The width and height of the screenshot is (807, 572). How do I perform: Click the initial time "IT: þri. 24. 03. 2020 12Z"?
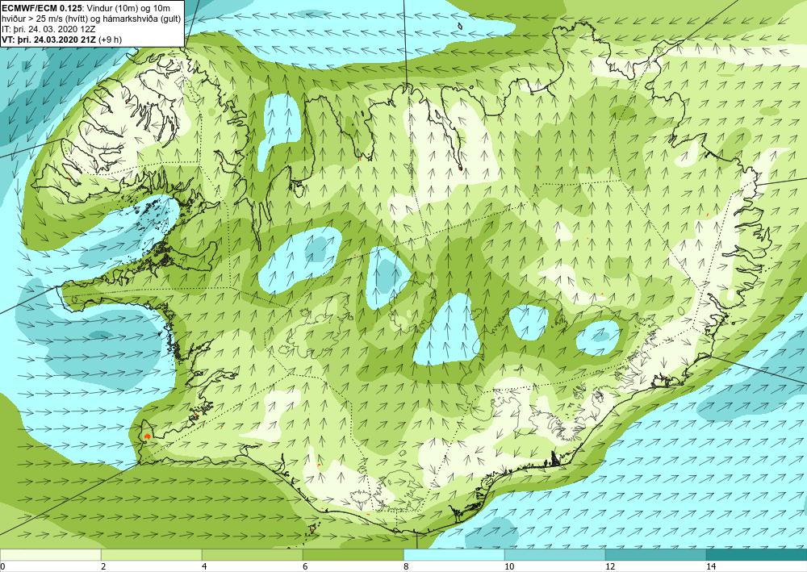click(48, 29)
